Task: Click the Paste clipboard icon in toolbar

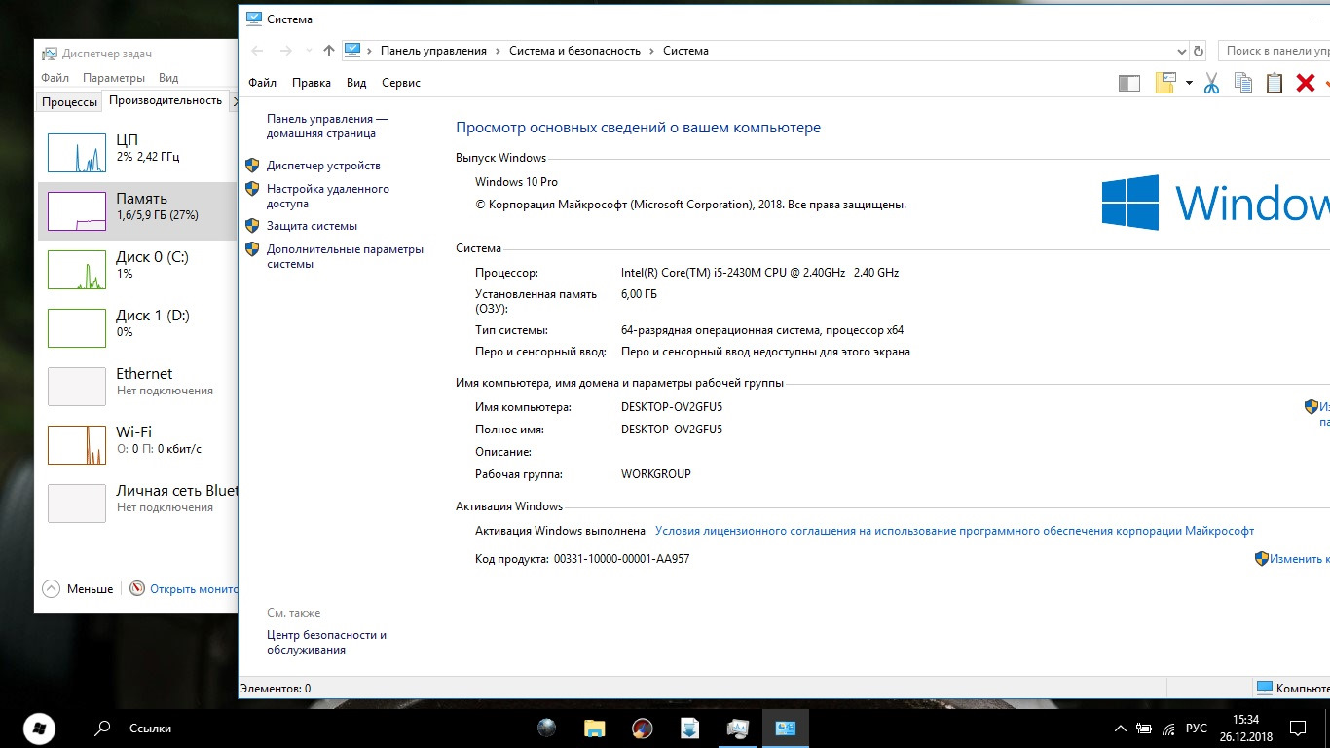Action: [1275, 84]
